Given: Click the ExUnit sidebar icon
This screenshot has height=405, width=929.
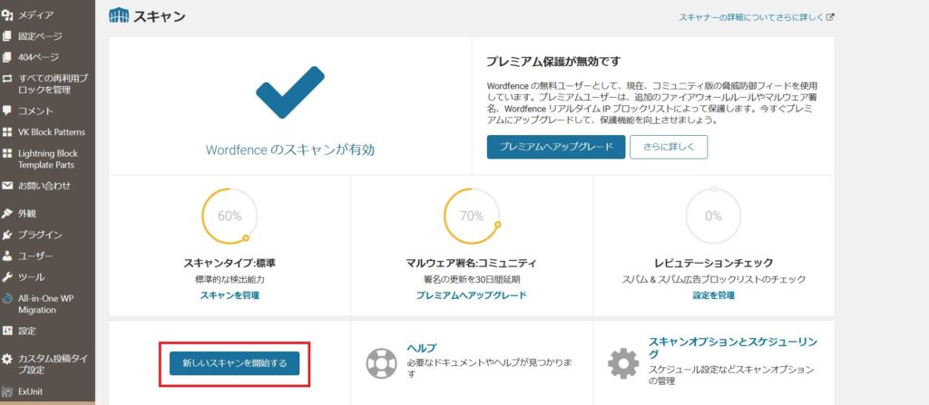Looking at the screenshot, I should pyautogui.click(x=7, y=391).
